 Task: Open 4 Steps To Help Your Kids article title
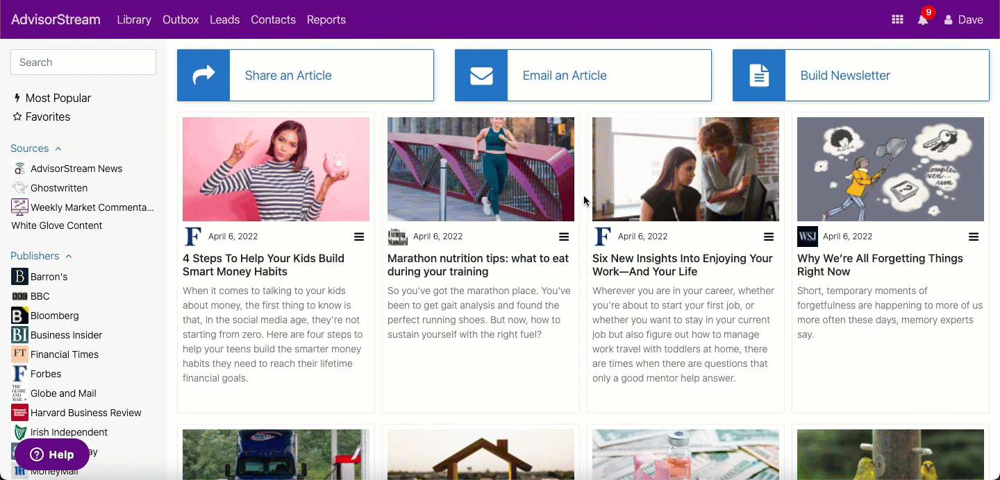264,265
